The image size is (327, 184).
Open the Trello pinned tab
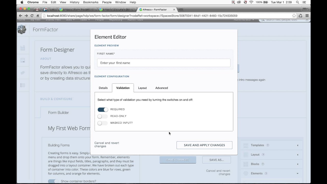[x=45, y=9]
